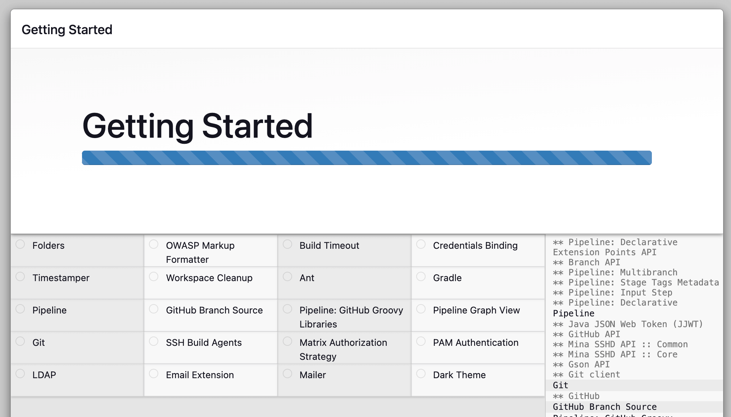Select the OWASP Markup Formatter label
The image size is (731, 417).
coord(200,252)
